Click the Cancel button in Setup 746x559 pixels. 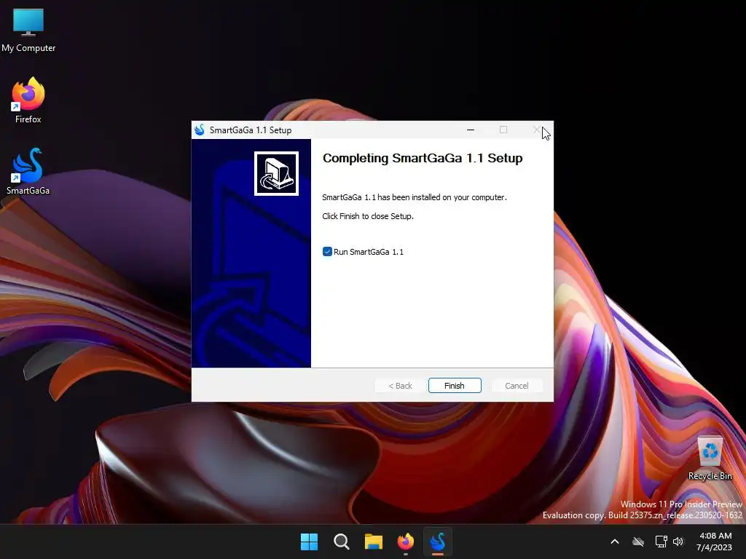coord(517,386)
